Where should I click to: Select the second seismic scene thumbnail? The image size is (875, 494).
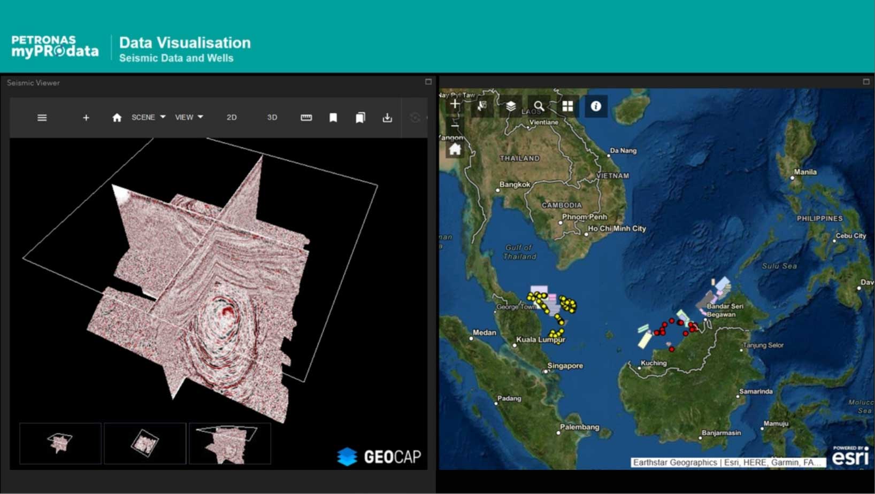coord(145,443)
